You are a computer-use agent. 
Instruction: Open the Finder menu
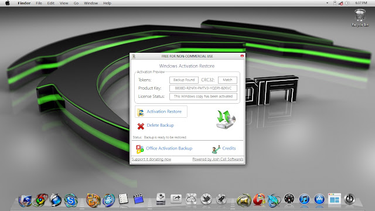[24, 3]
